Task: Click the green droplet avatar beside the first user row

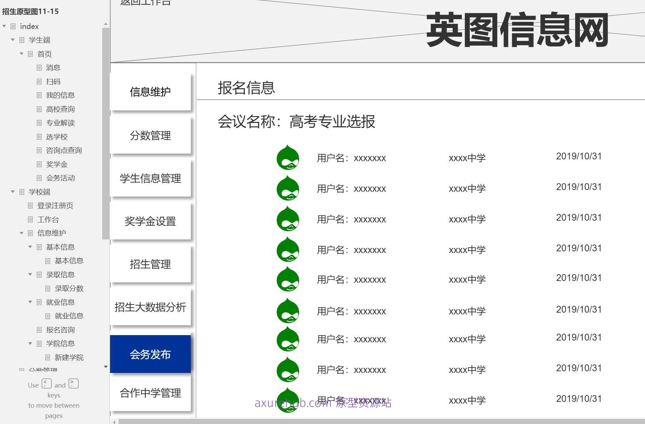Action: coord(288,158)
